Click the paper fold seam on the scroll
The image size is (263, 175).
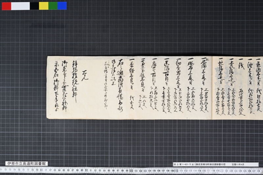212,88
